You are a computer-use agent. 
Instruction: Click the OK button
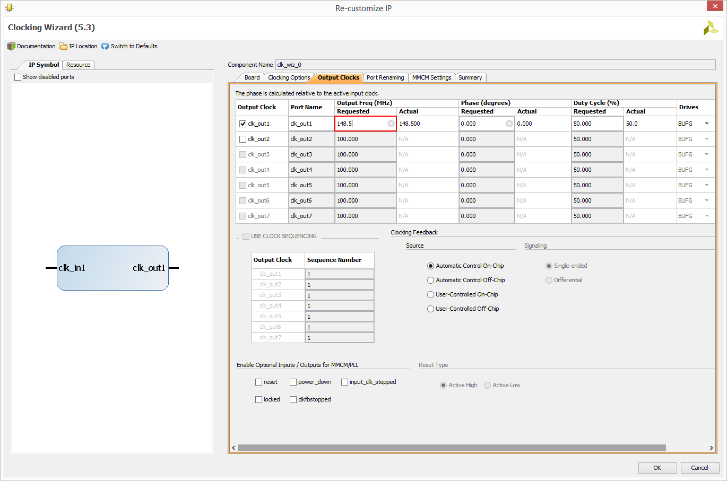coord(657,468)
